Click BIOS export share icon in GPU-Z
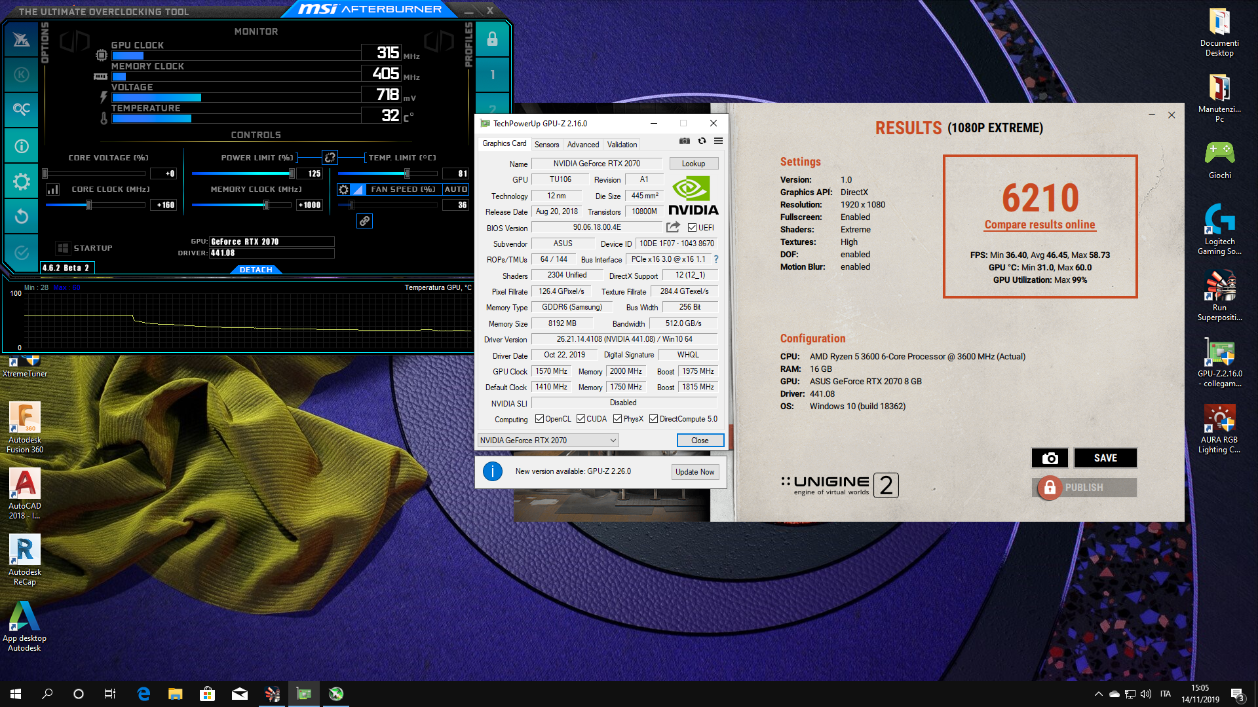Screen dimensions: 1258x707 [x=673, y=227]
